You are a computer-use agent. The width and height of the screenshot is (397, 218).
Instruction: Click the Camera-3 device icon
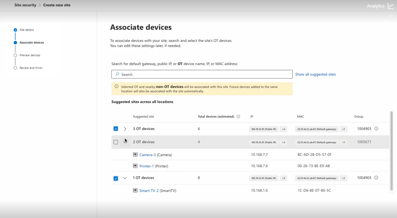coord(135,155)
